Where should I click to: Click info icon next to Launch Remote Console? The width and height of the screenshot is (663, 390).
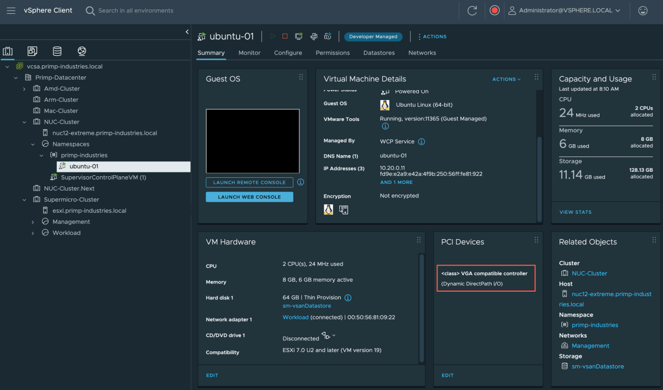click(301, 182)
